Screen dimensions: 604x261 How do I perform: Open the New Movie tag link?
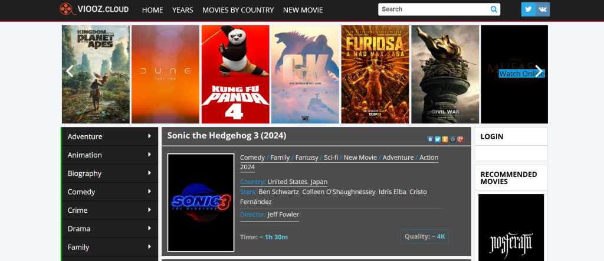tap(360, 158)
